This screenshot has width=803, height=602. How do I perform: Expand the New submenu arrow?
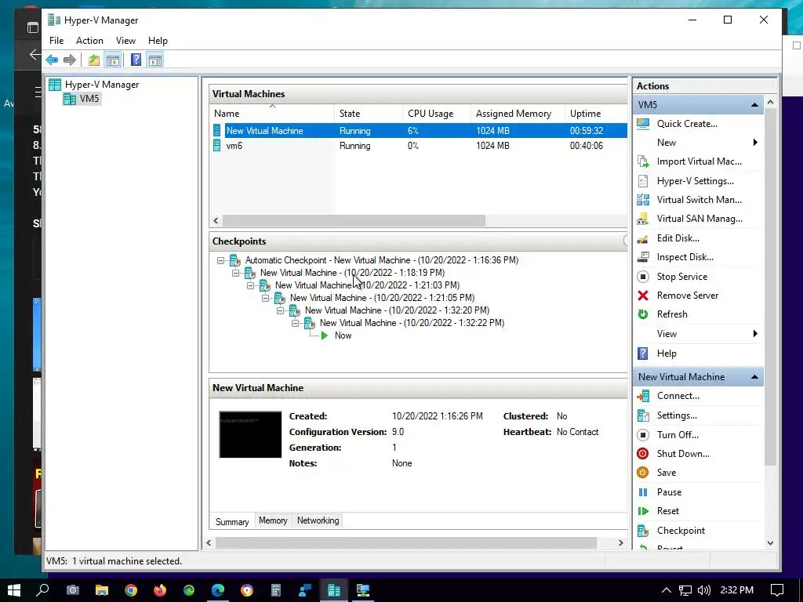click(755, 143)
